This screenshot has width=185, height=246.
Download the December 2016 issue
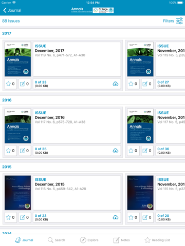point(116,151)
